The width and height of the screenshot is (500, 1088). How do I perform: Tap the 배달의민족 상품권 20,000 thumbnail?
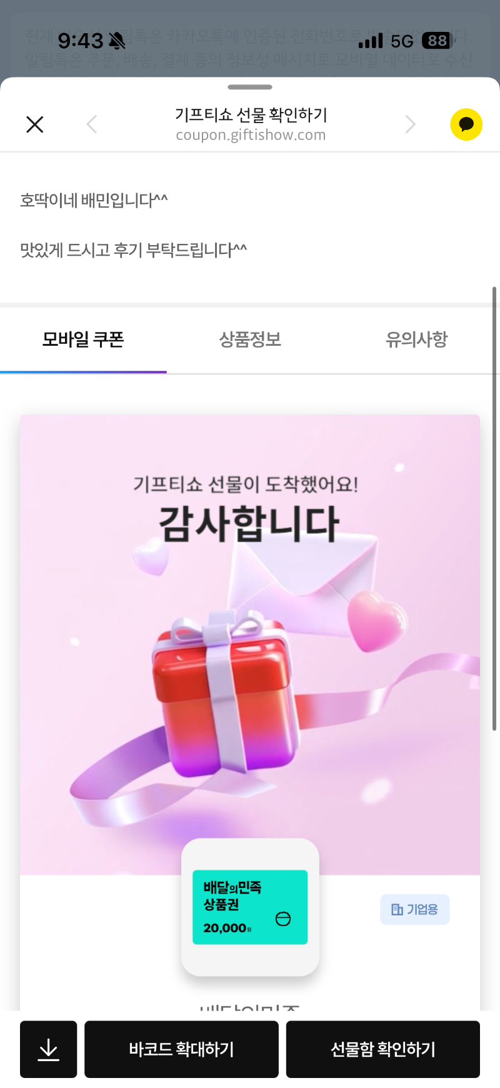pyautogui.click(x=250, y=907)
